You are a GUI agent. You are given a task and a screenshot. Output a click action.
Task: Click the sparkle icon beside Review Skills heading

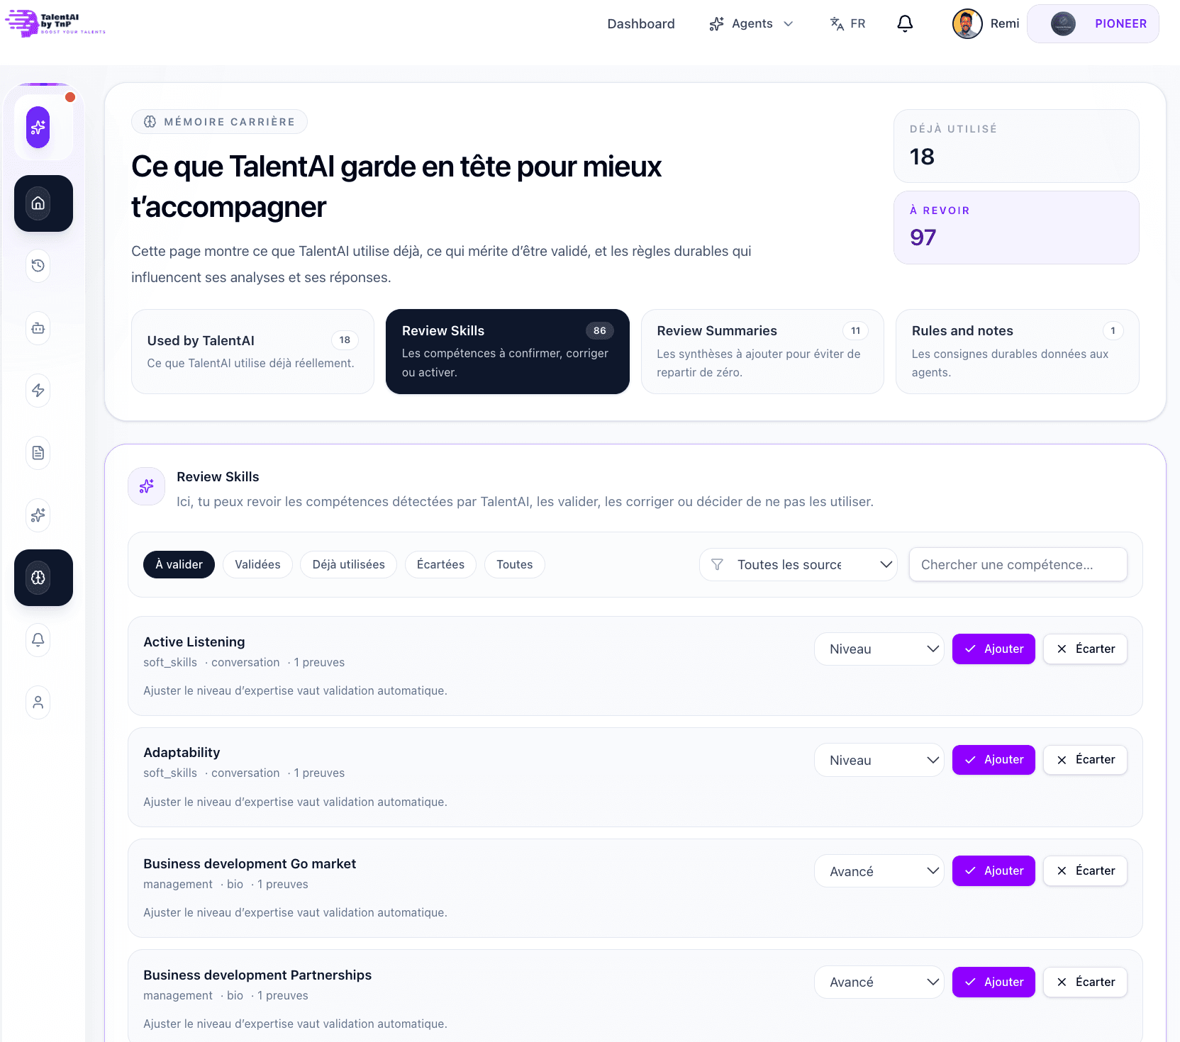147,486
